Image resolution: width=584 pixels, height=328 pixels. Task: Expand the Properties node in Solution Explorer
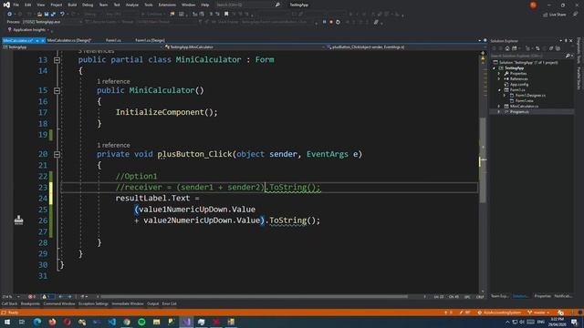[499, 74]
